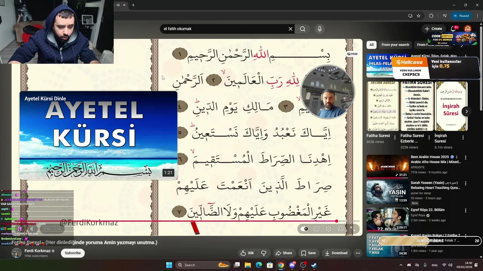Image resolution: width=483 pixels, height=271 pixels.
Task: Open Chrome profile 'Paused' button
Action: click(x=461, y=16)
